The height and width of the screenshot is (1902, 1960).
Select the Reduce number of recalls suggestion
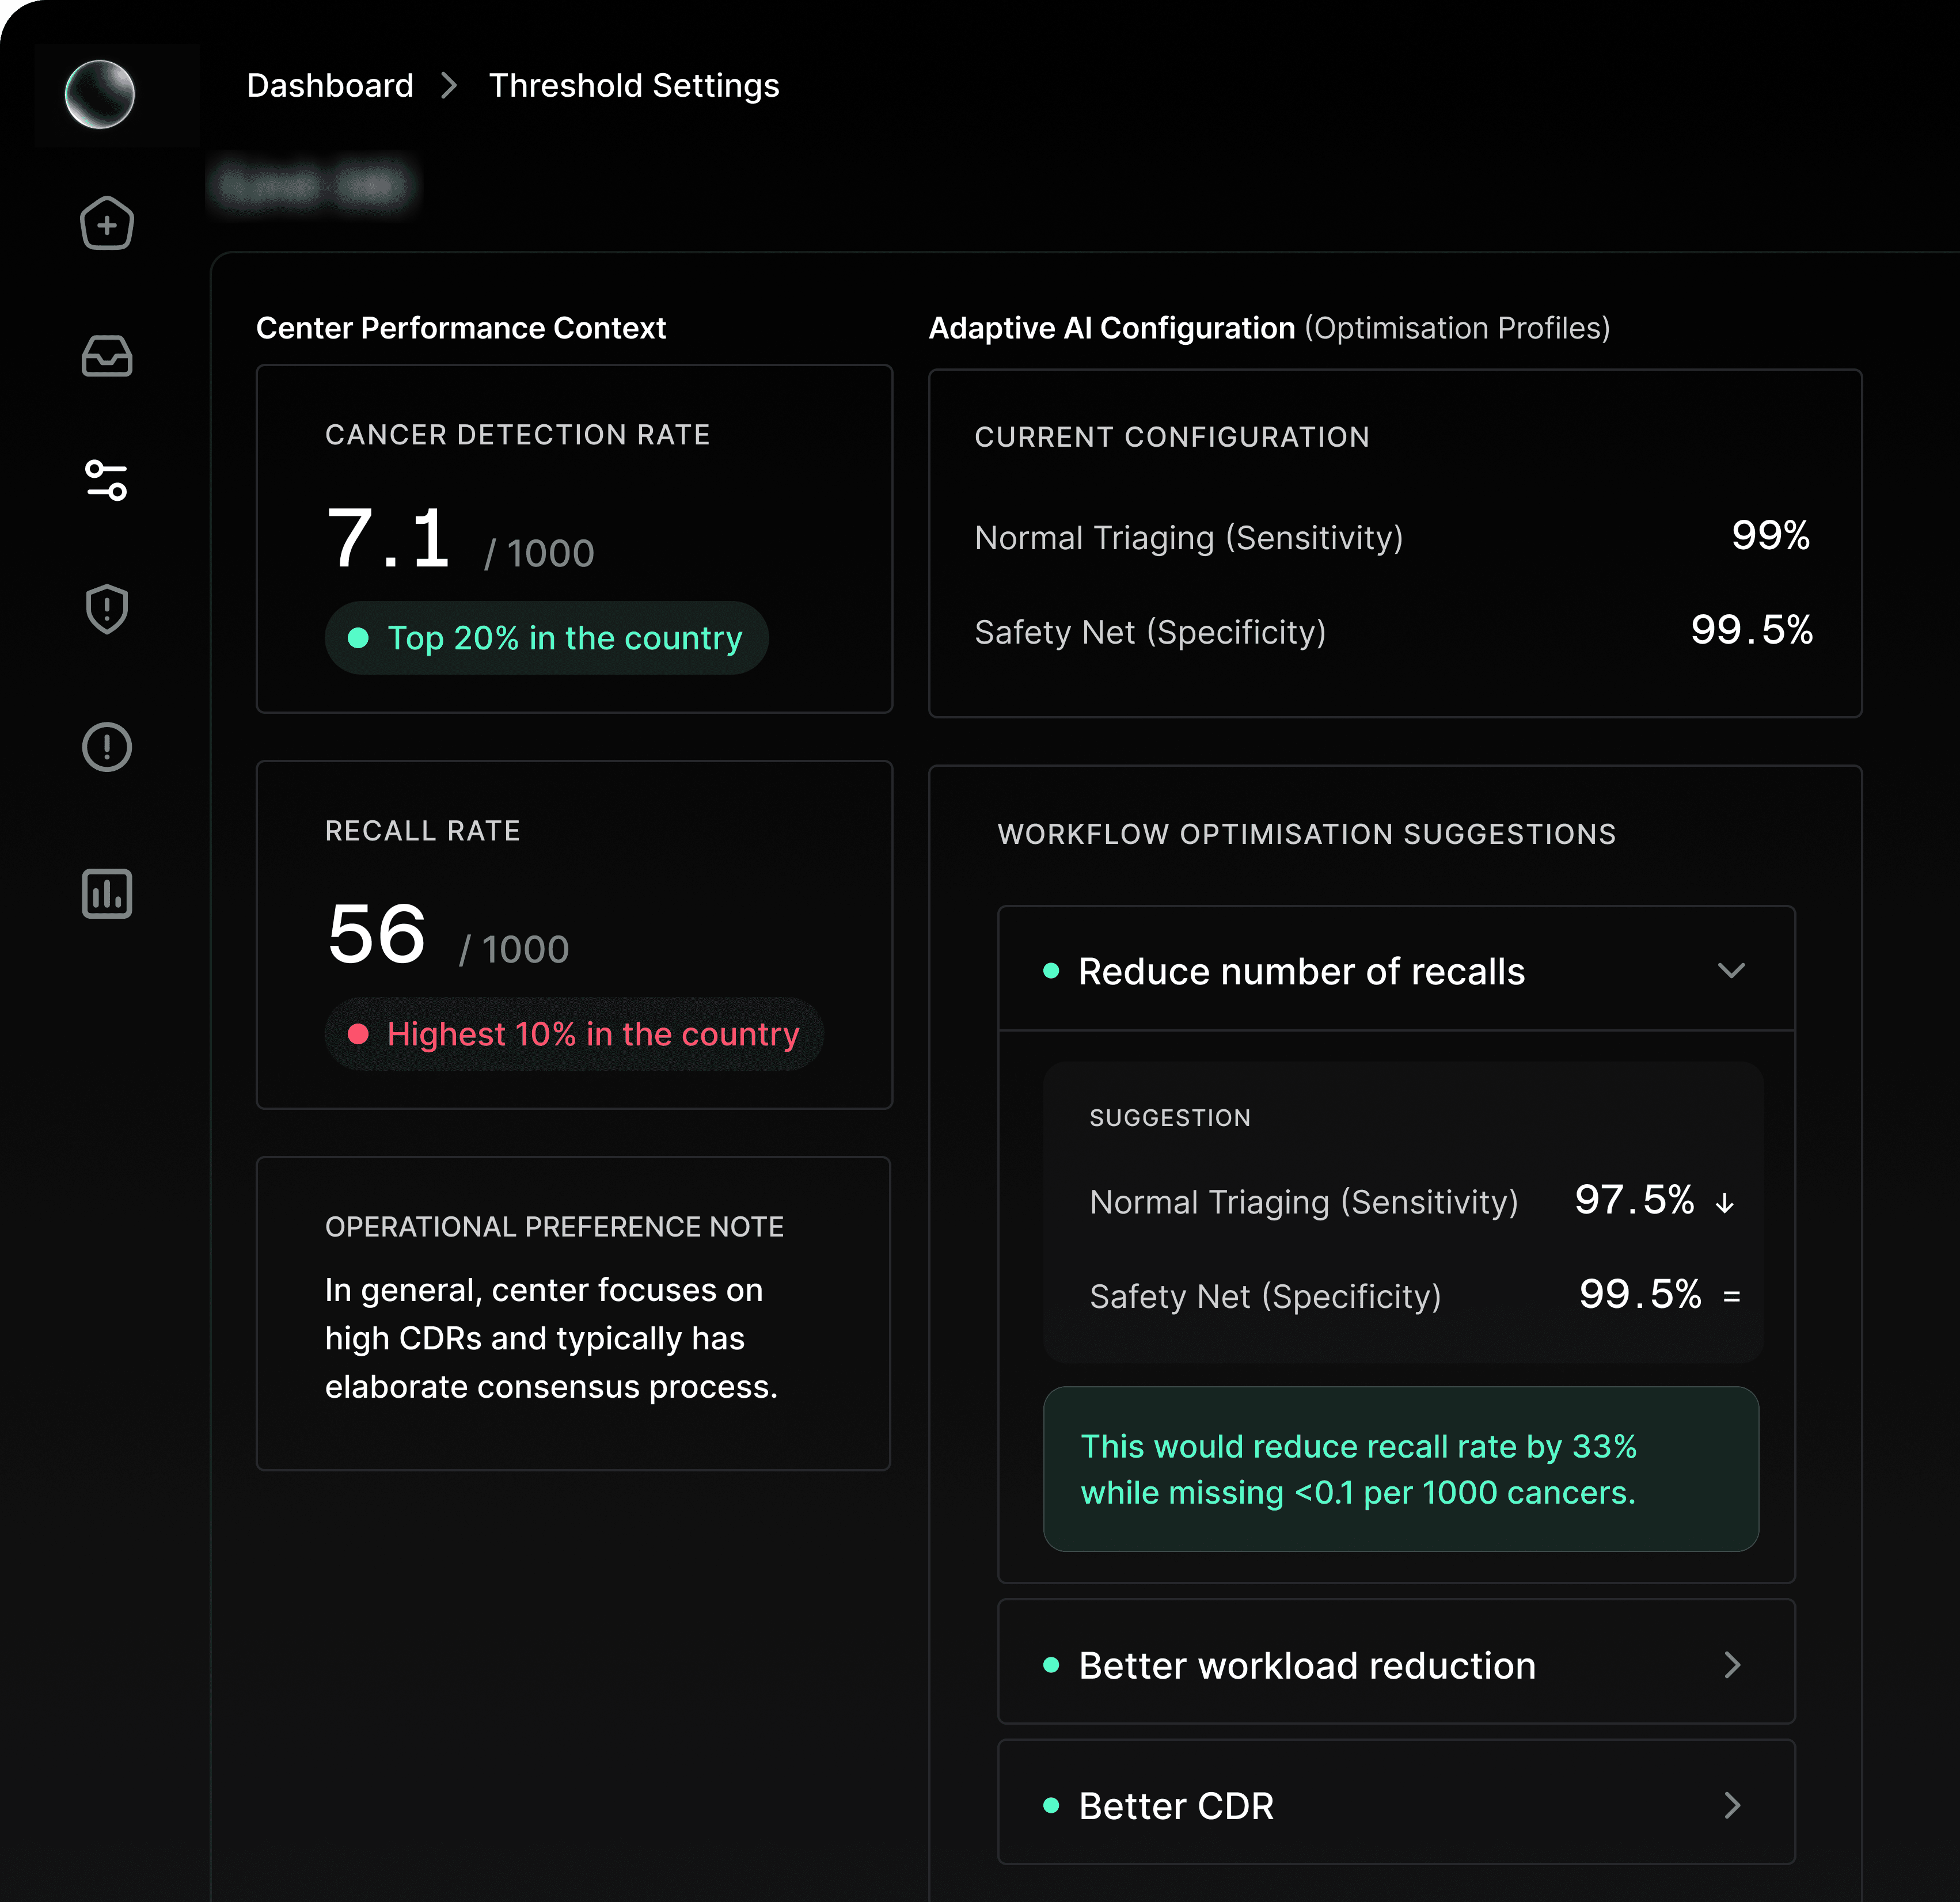pyautogui.click(x=1300, y=971)
